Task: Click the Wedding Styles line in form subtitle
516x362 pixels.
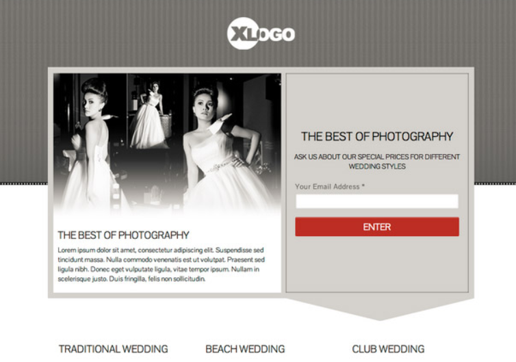Action: [x=377, y=166]
